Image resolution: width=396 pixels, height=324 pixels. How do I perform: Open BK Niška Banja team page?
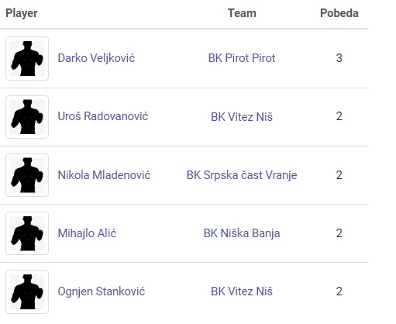pos(242,233)
